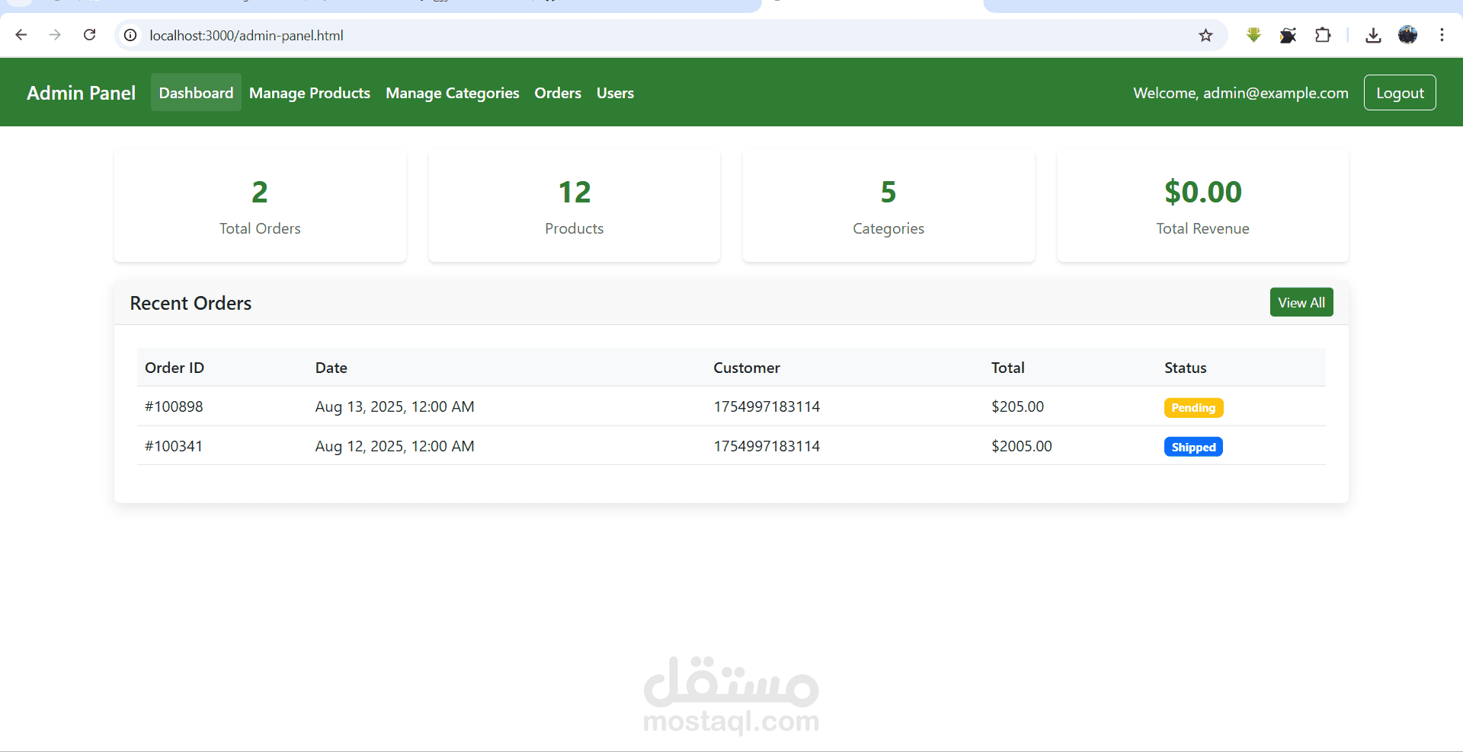The width and height of the screenshot is (1463, 752).
Task: Reload the page with the refresh icon
Action: [x=89, y=35]
